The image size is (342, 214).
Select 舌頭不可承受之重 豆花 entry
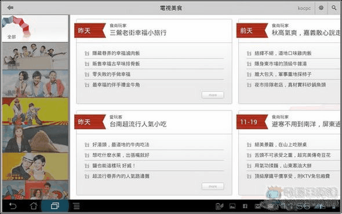pos(293,155)
